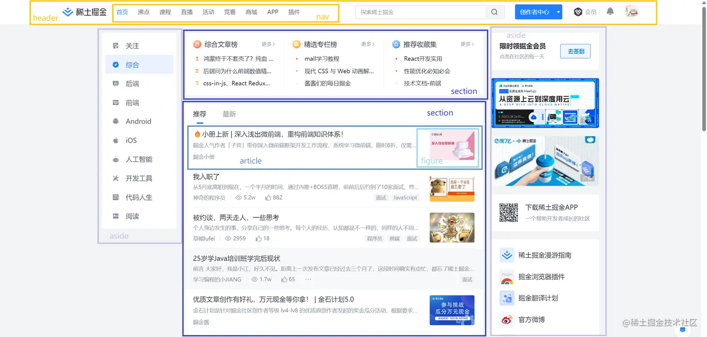Open the 饿了么 x 稀土掘金 ad banner
The width and height of the screenshot is (707, 337).
545,161
